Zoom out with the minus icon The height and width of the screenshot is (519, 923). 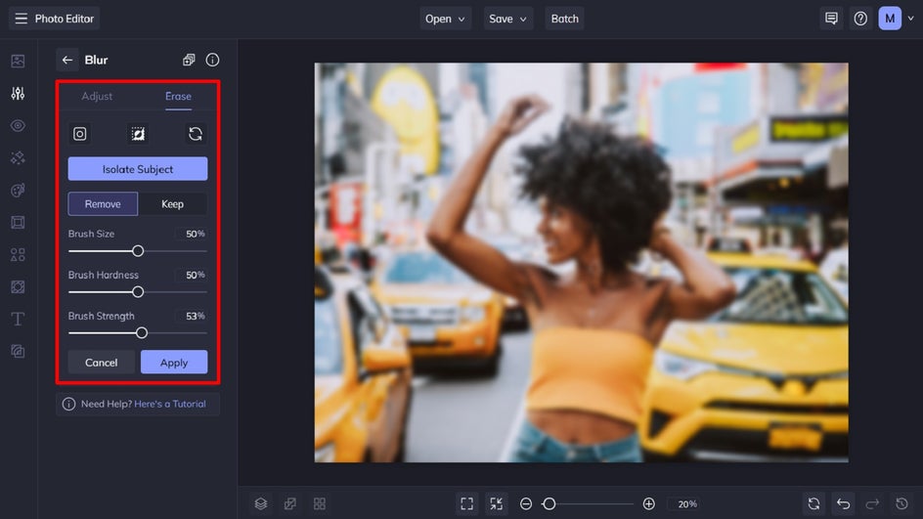tap(526, 504)
